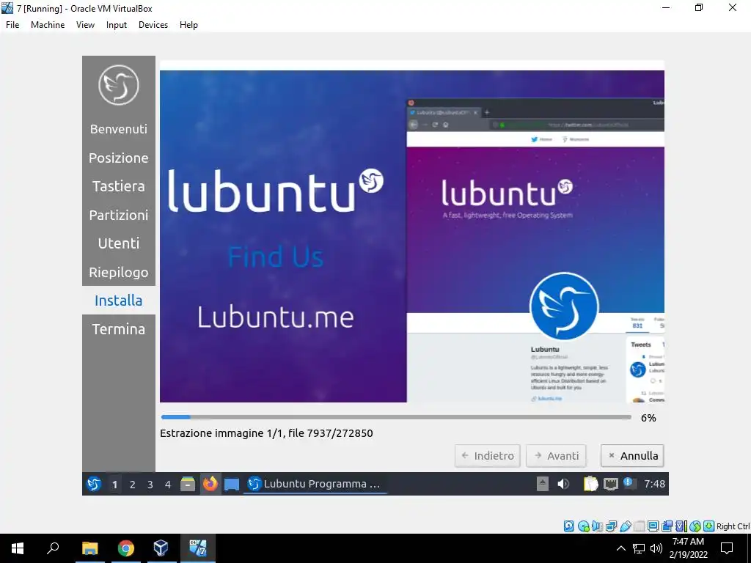This screenshot has width=751, height=563.
Task: Switch to the Lubuntu Programma taskbar window
Action: tap(315, 484)
